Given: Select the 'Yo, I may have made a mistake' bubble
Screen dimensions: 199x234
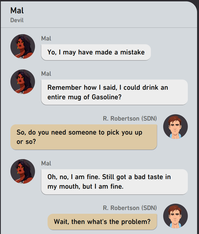Looking at the screenshot, I should (x=96, y=52).
